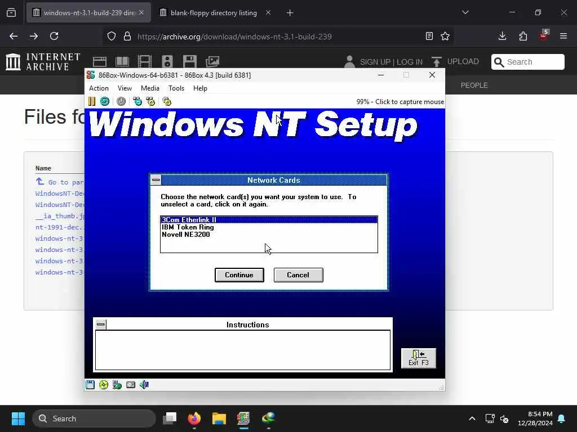577x432 pixels.
Task: Click LOG IN link
Action: click(410, 62)
